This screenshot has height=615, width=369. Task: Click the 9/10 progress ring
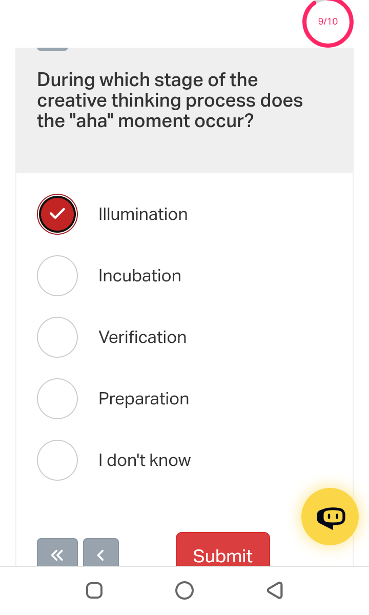click(328, 22)
